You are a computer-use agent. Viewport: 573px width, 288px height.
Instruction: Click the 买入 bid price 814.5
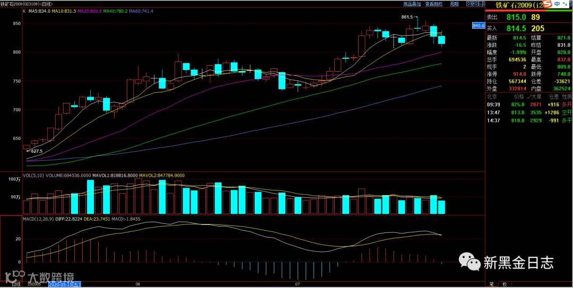516,29
